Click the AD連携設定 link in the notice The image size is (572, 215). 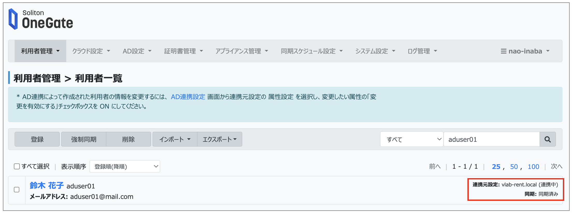pyautogui.click(x=187, y=97)
